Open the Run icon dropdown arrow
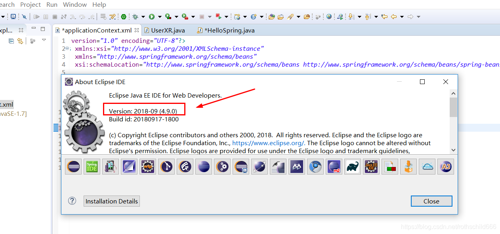 point(160,17)
